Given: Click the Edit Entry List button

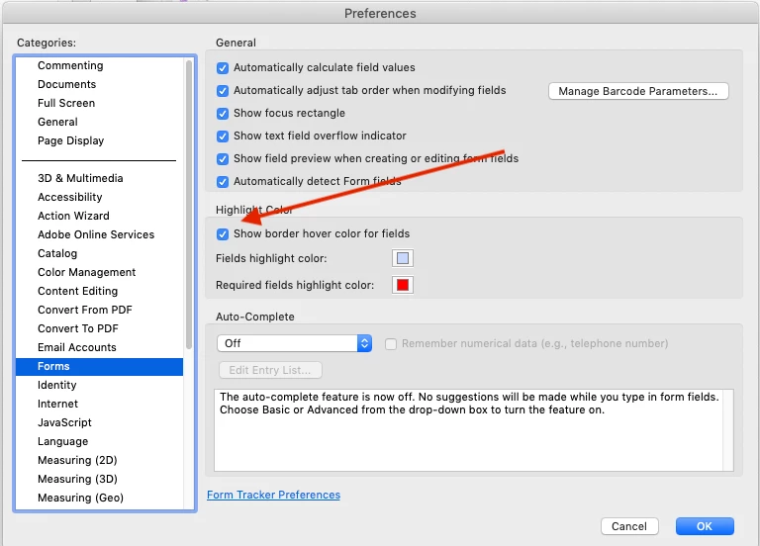Looking at the screenshot, I should point(270,370).
